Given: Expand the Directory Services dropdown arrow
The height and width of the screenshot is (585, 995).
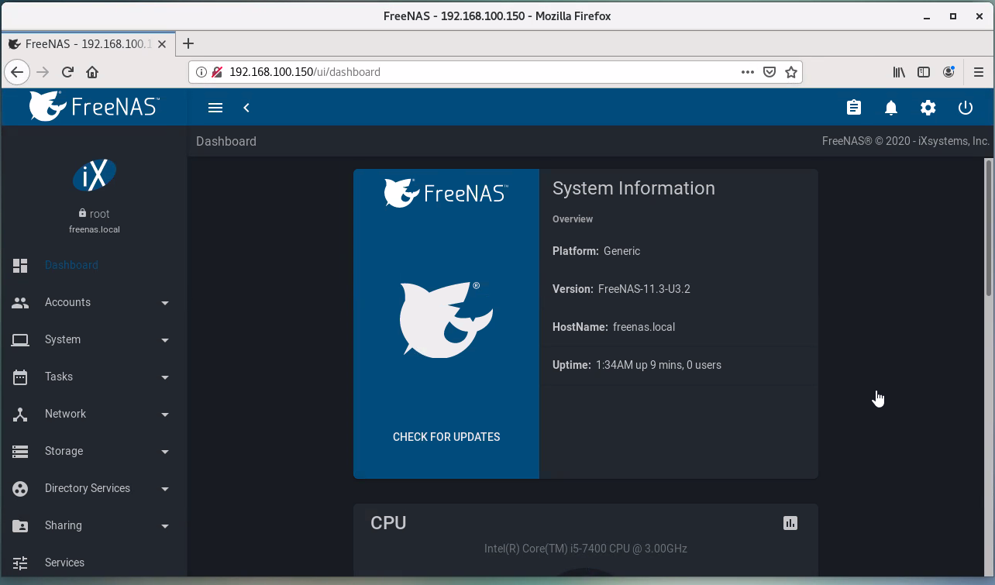Looking at the screenshot, I should point(165,489).
